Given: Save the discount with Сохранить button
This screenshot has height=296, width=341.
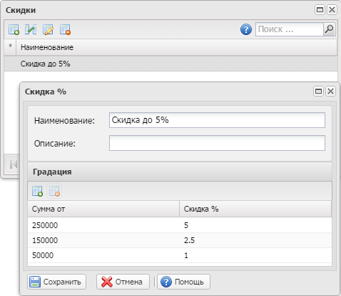Looking at the screenshot, I should point(56,282).
